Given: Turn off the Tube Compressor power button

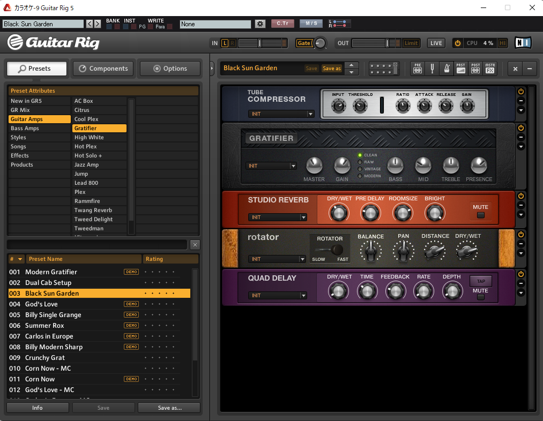Looking at the screenshot, I should point(521,92).
